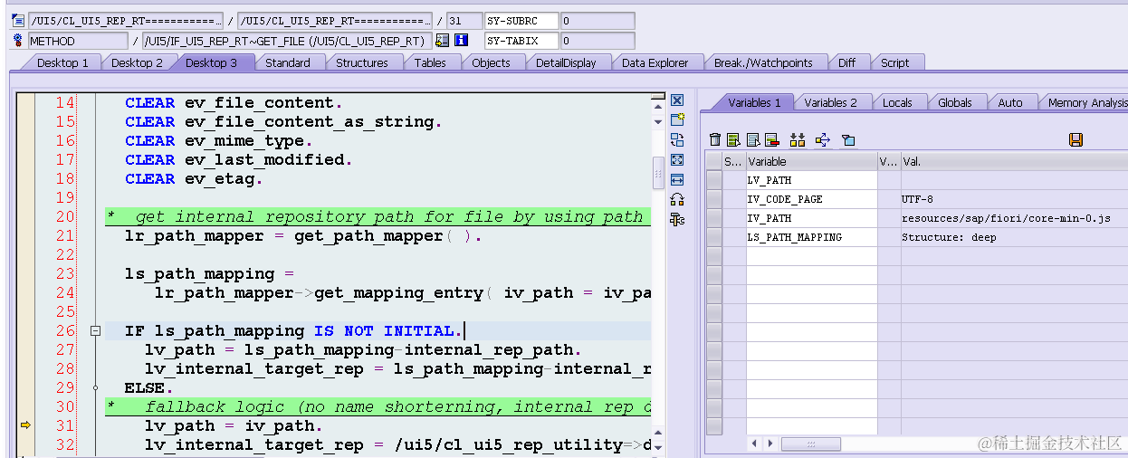
Task: Click the Variable column header
Action: pyautogui.click(x=811, y=161)
